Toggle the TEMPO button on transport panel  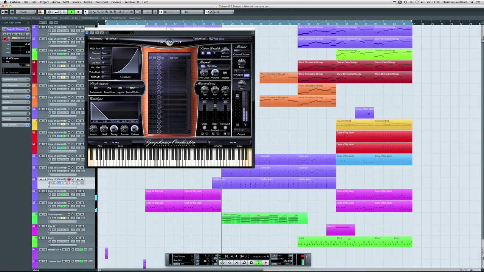[275, 258]
